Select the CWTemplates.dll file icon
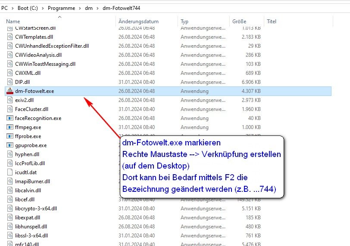This screenshot has height=246, width=350. click(10, 37)
